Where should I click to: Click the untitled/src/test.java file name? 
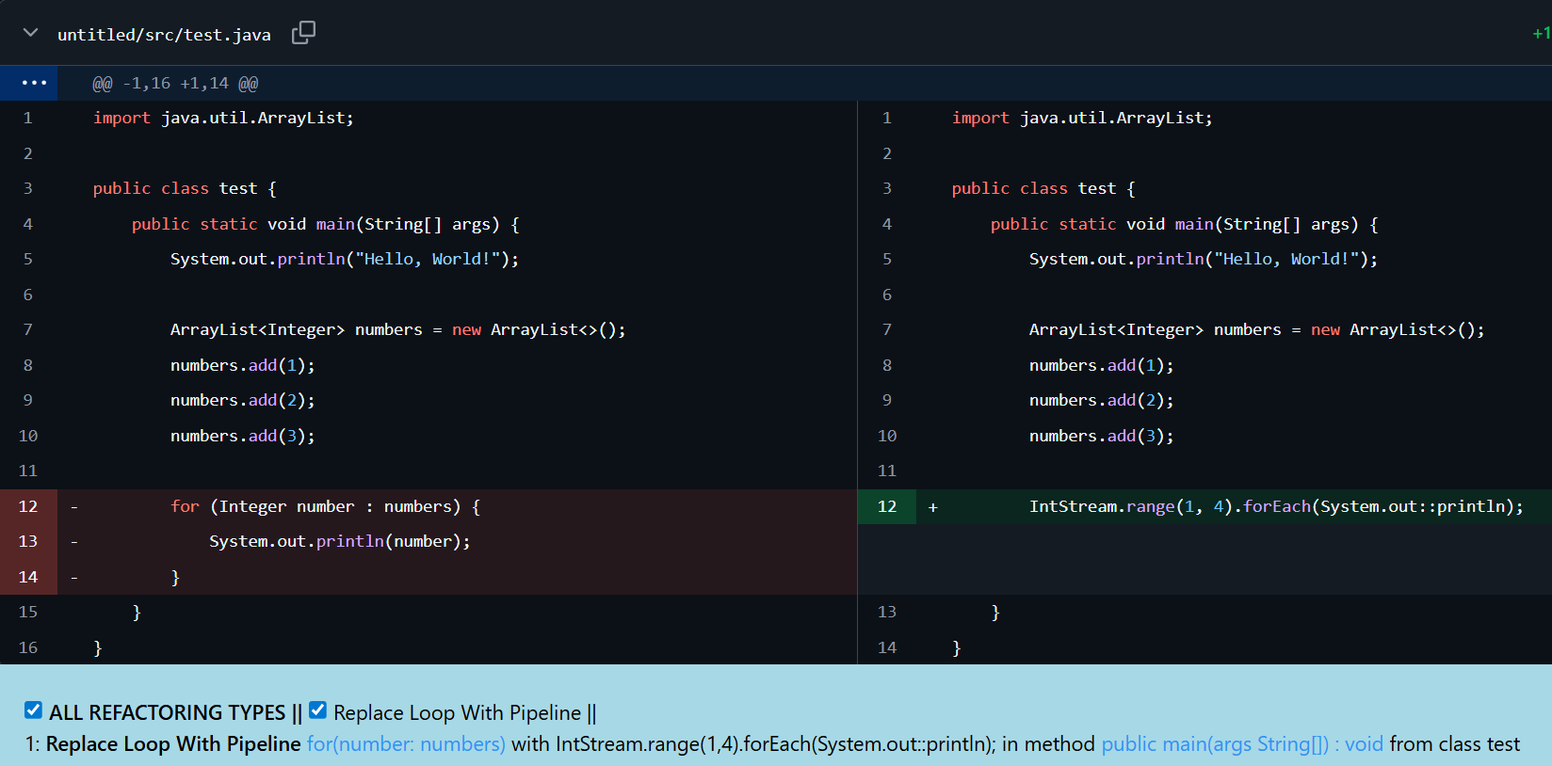[164, 35]
